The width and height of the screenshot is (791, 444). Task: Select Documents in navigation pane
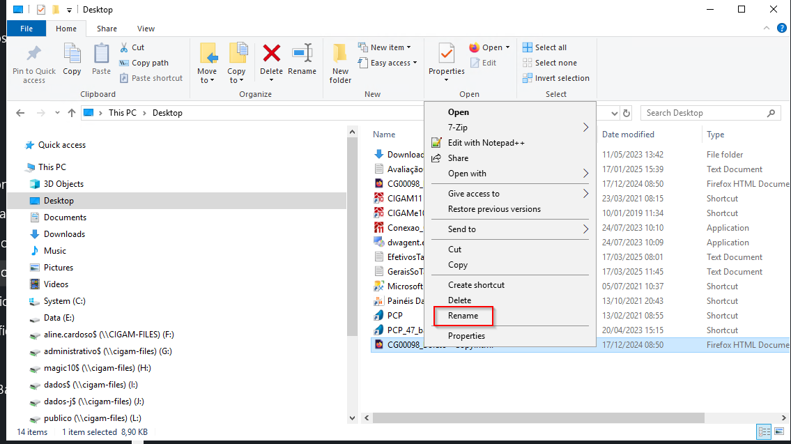coord(65,217)
